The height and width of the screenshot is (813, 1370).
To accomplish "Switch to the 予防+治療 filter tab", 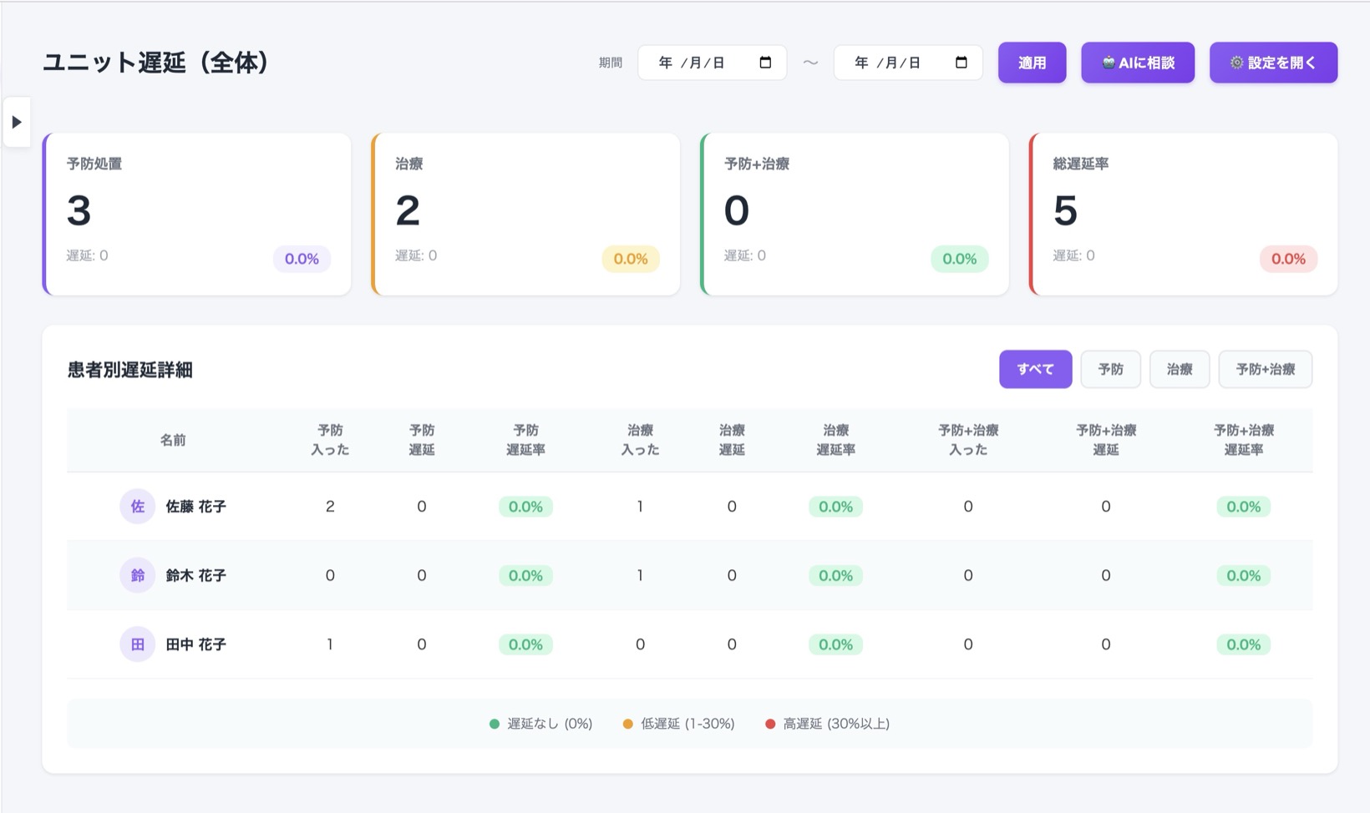I will tap(1266, 369).
